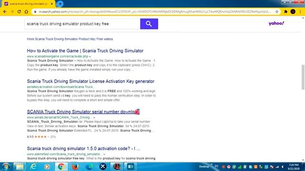Open the screen recorder taskbar icon
Screen dimensions: 305x171
pos(131,167)
